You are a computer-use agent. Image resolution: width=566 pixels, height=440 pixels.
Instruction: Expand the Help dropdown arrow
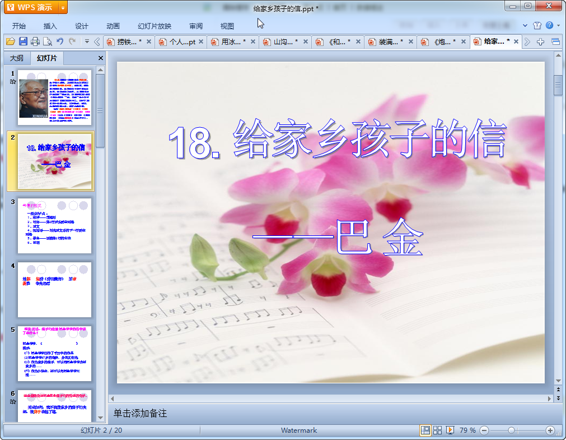coord(558,25)
